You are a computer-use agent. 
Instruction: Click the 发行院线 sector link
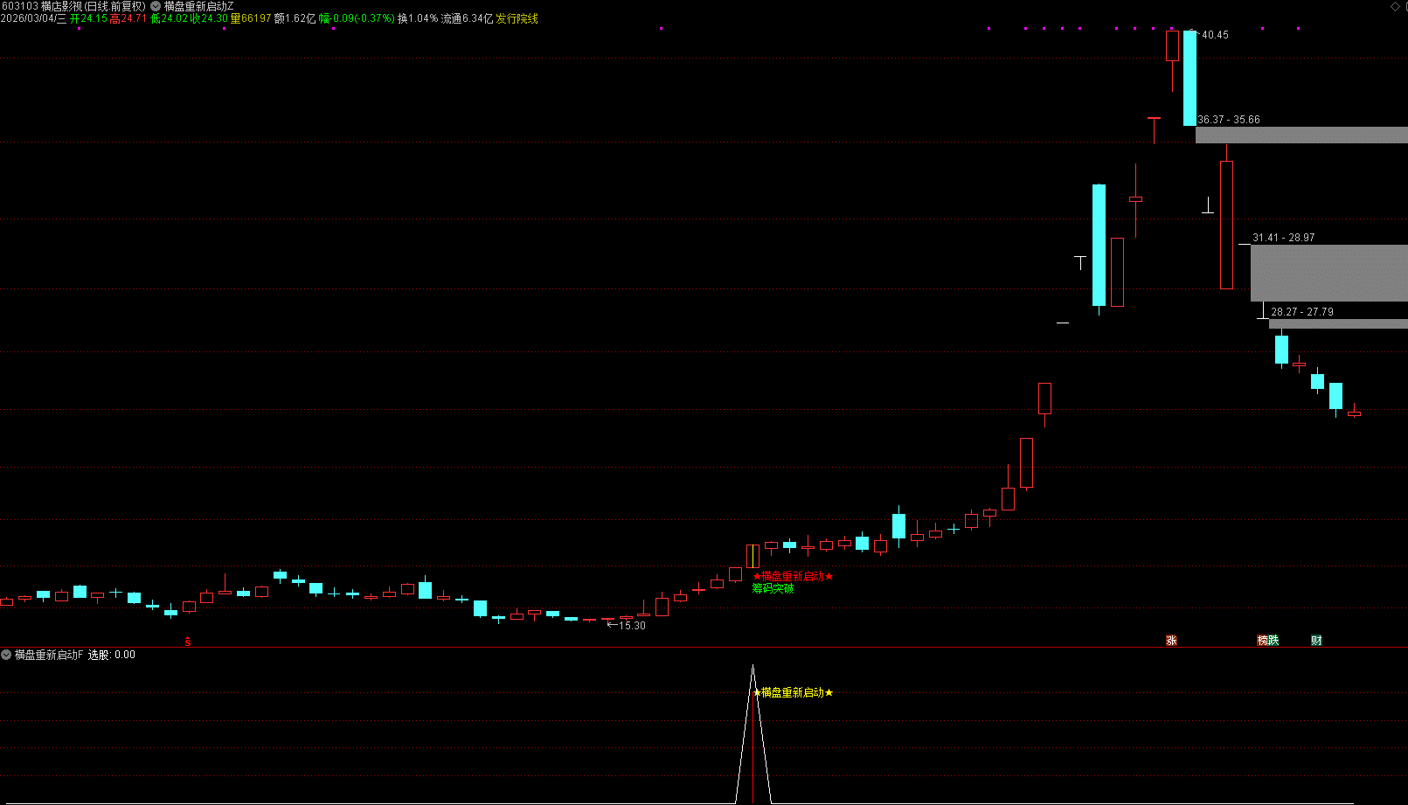pos(517,18)
